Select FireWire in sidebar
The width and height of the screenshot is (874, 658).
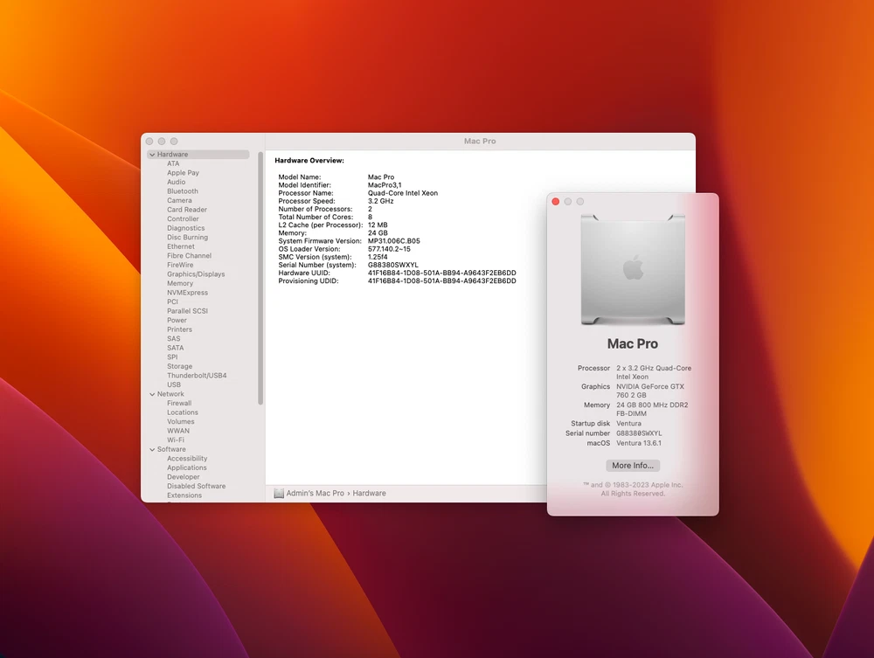(x=180, y=265)
